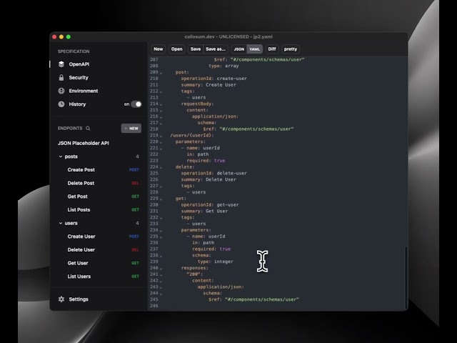
Task: Click the Save as... button
Action: [216, 49]
